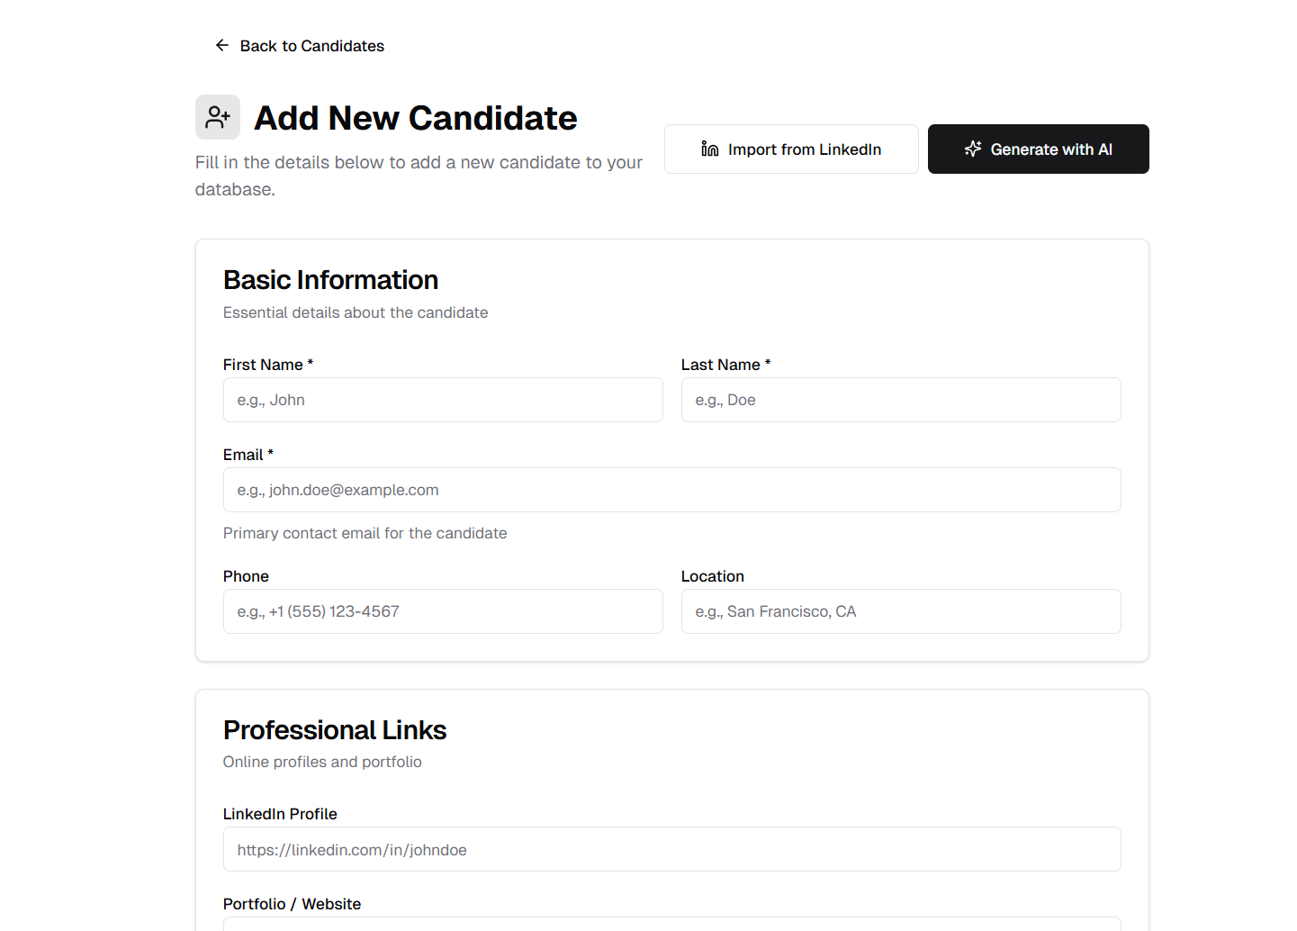Image resolution: width=1297 pixels, height=931 pixels.
Task: Click the add-candidate user icon
Action: point(218,117)
